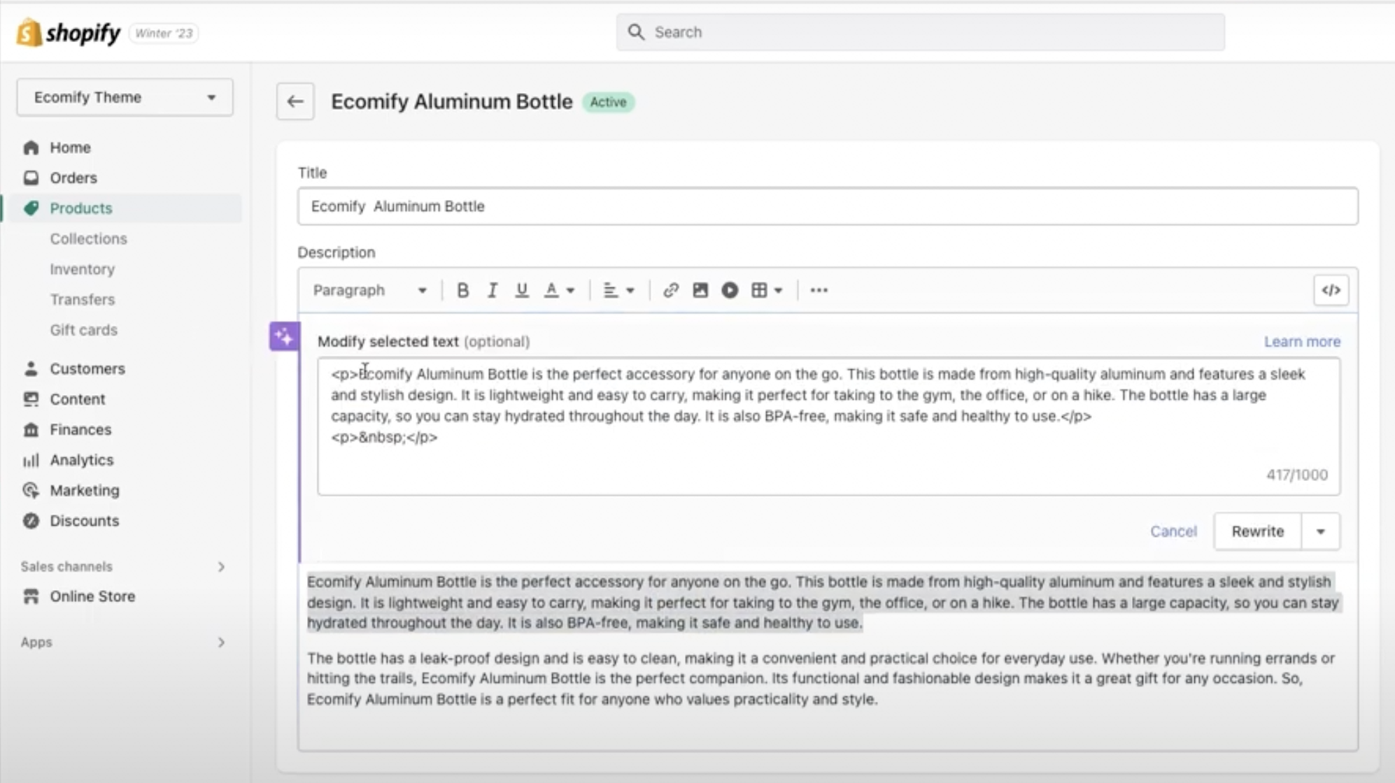Image resolution: width=1395 pixels, height=783 pixels.
Task: Click the Home icon in sidebar
Action: pyautogui.click(x=31, y=148)
